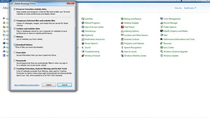This screenshot has height=118, width=210.
Task: Click the Desktop Gadgets icon
Action: (122, 23)
